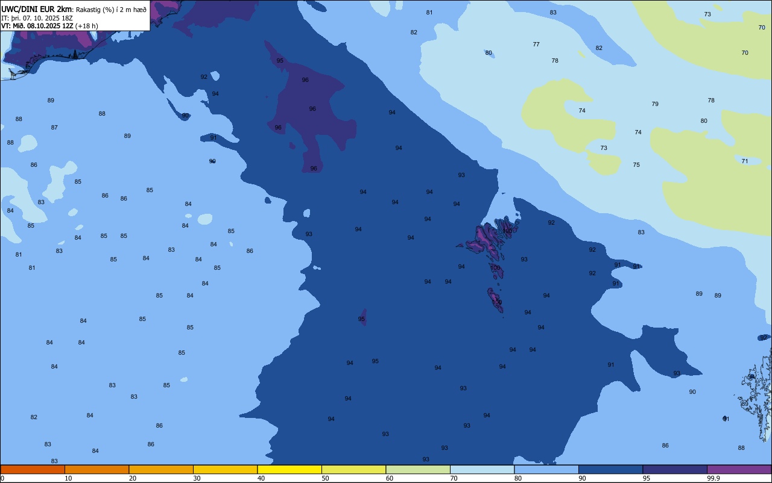This screenshot has height=483, width=772.
Task: Click the legend tick label '20'
Action: pos(133,478)
